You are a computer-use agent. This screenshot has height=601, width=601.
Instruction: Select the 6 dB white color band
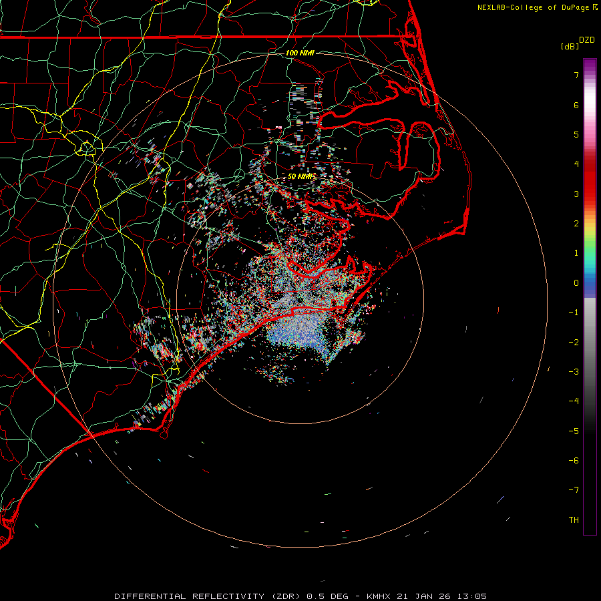pos(590,105)
